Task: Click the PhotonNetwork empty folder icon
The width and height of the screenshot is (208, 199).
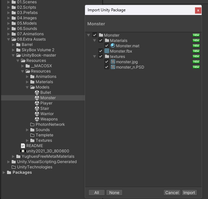Action: coord(32,124)
